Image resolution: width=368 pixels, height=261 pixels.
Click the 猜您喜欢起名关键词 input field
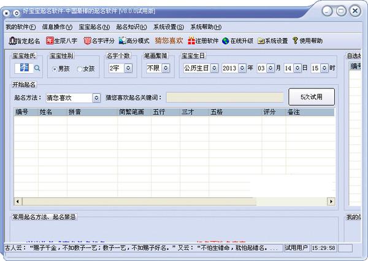click(x=224, y=98)
